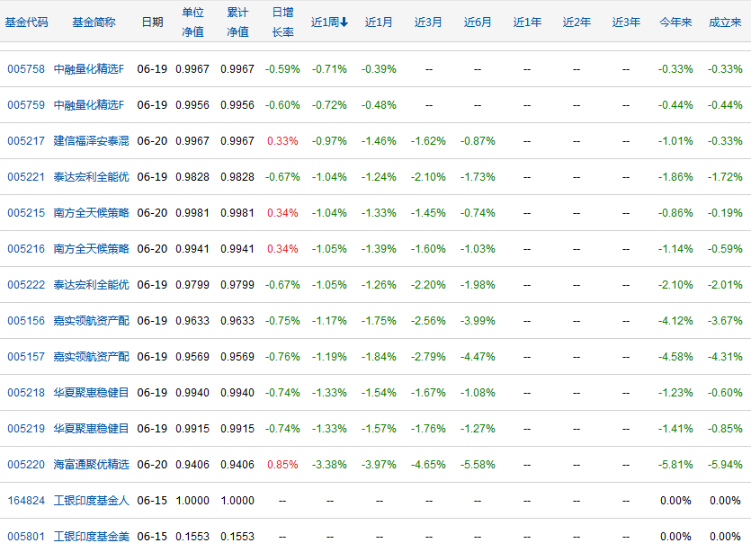Open fund code 005215 details
Screen dimensions: 751x552
coord(26,213)
